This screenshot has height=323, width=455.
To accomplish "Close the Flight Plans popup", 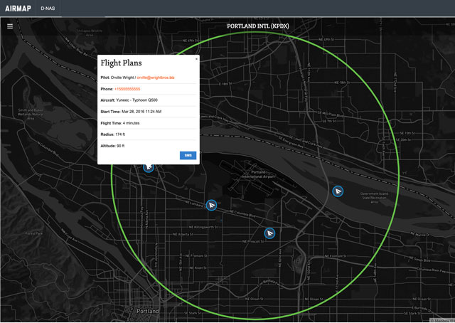I will (x=196, y=59).
